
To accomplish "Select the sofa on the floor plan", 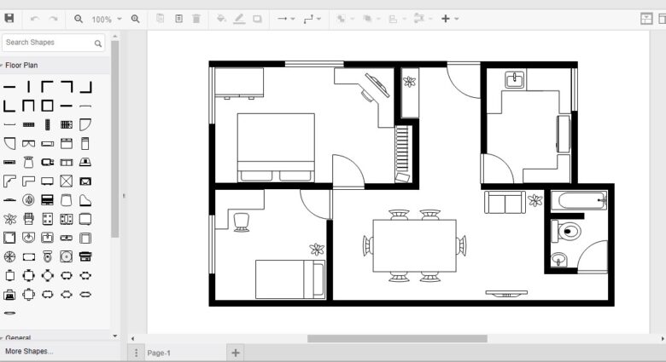I will 505,202.
